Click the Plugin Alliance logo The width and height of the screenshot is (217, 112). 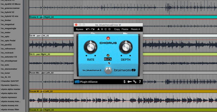[x=86, y=82]
